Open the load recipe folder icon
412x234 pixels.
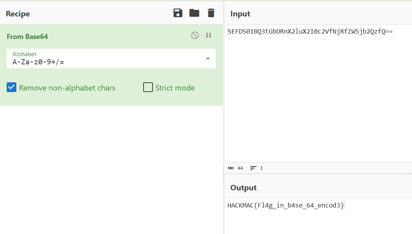point(194,13)
